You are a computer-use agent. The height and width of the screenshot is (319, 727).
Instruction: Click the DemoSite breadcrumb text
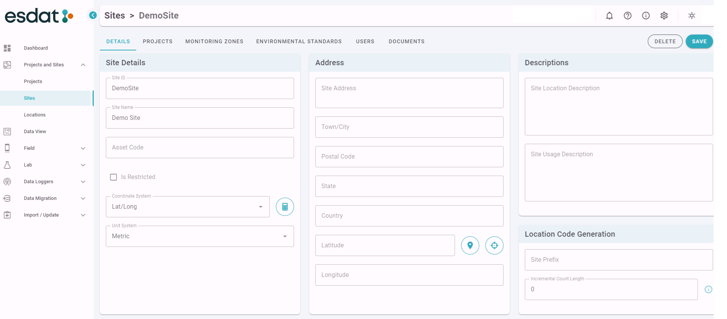[x=159, y=16]
